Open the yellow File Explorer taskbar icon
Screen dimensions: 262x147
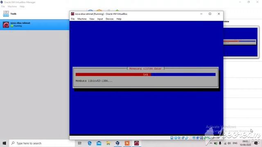(108, 143)
